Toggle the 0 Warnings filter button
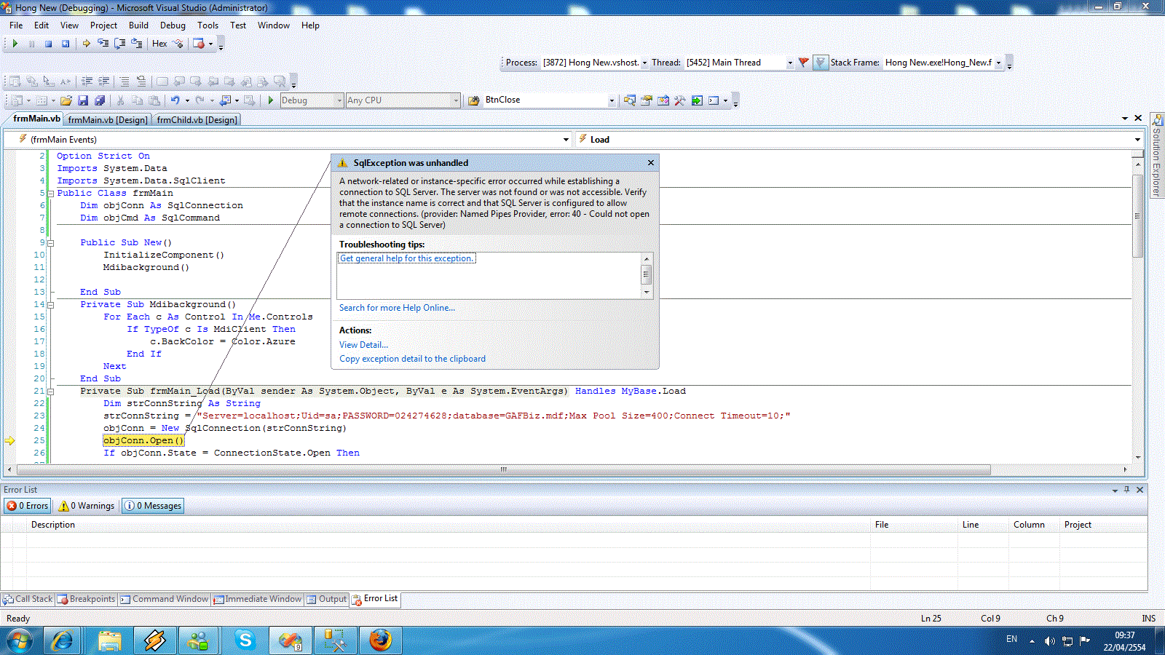This screenshot has width=1165, height=655. pos(86,506)
